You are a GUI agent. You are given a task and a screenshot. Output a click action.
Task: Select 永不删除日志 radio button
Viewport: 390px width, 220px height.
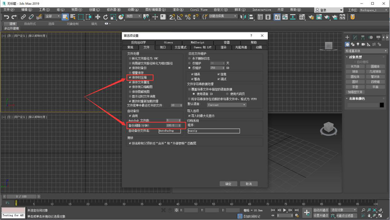tap(189, 58)
